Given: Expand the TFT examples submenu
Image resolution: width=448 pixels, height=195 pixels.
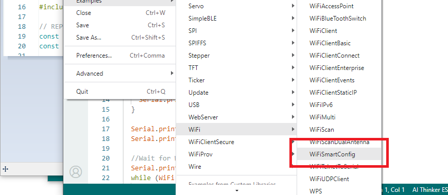Looking at the screenshot, I should pyautogui.click(x=236, y=68).
